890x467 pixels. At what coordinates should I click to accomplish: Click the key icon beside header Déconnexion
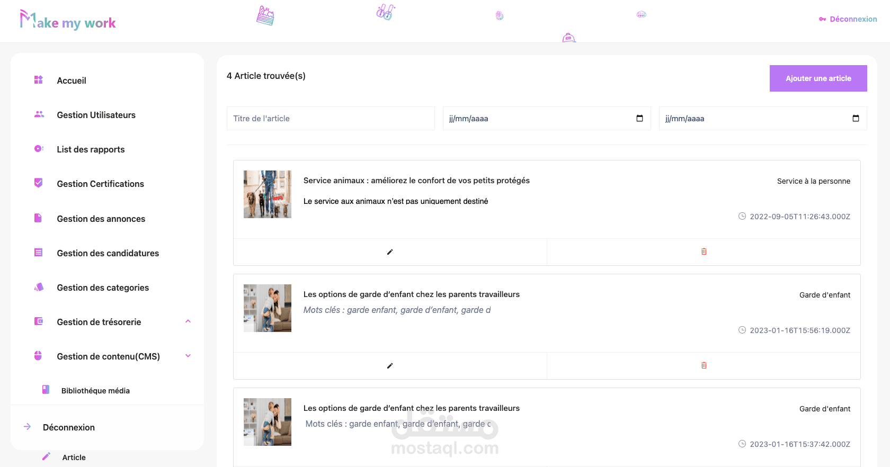point(822,19)
